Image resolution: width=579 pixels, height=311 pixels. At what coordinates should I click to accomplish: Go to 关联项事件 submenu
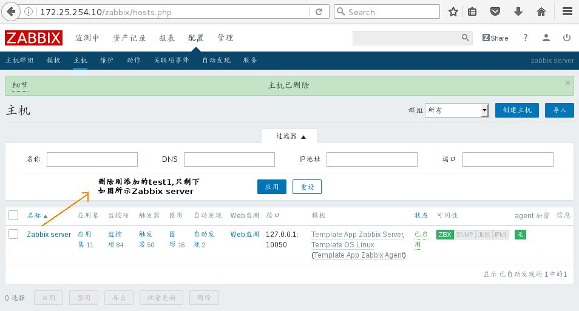tap(171, 60)
